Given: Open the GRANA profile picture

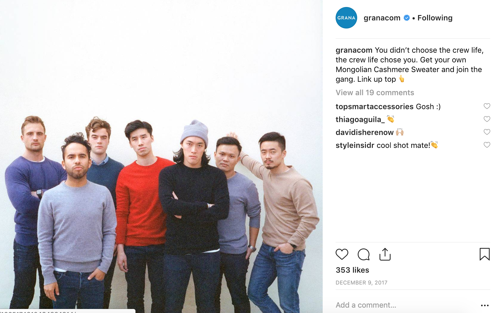Looking at the screenshot, I should [x=346, y=18].
